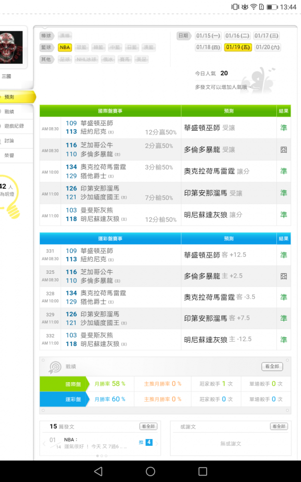The width and height of the screenshot is (301, 482).
Task: Open the 戰績 sidebar menu item
Action: coord(16,112)
